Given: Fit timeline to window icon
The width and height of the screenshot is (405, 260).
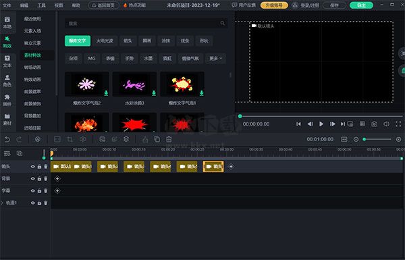Looking at the screenshot, I should [344, 139].
